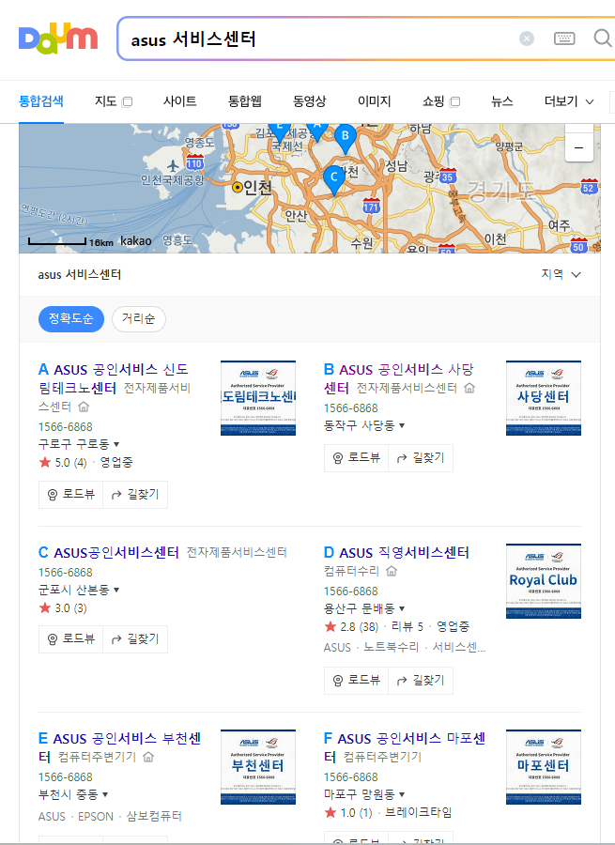The image size is (615, 845).
Task: Open the 지역 region dropdown
Action: pos(561,274)
